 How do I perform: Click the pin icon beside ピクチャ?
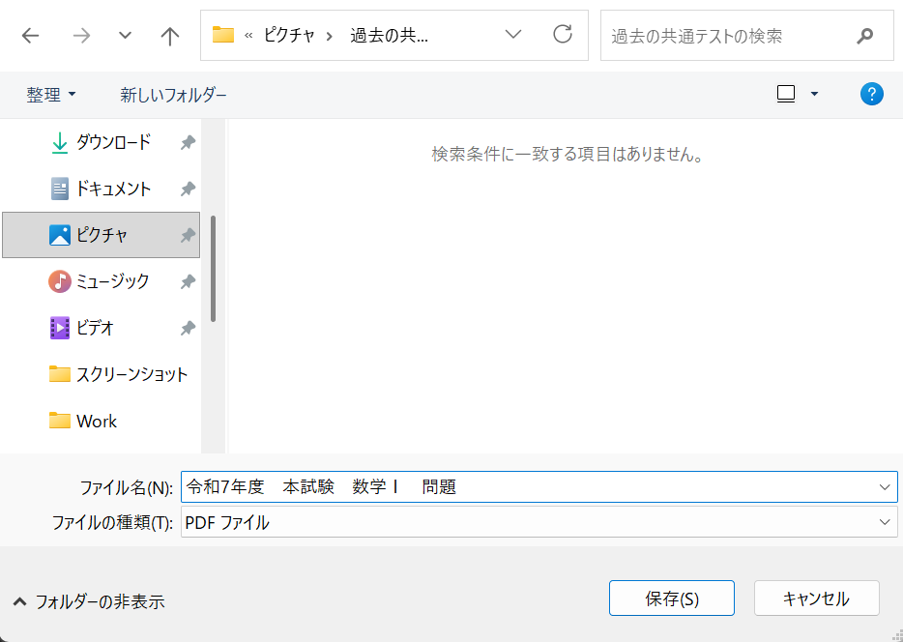(188, 236)
